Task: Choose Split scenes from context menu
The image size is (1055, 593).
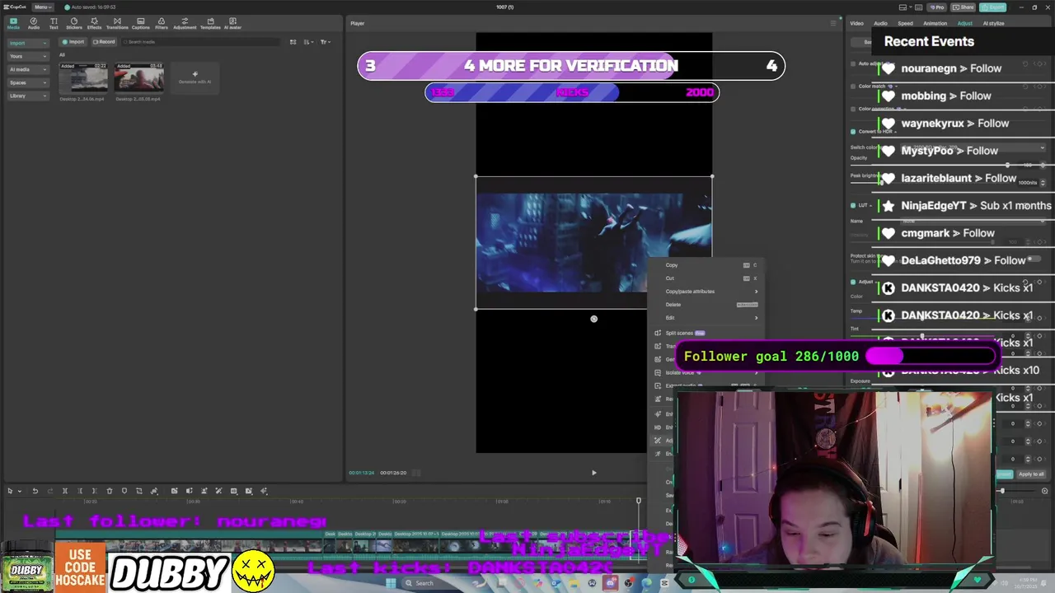Action: point(707,333)
